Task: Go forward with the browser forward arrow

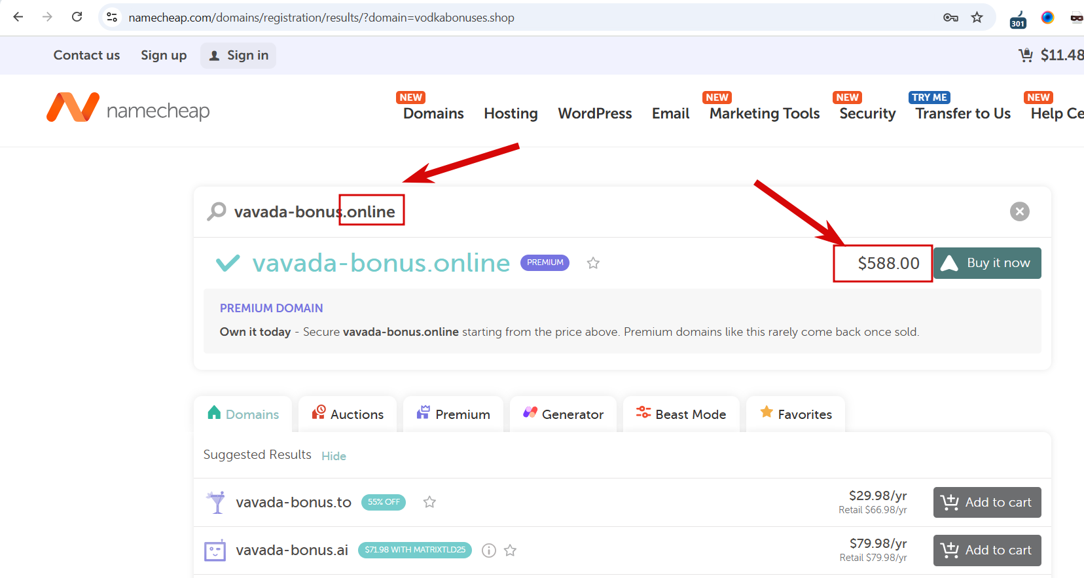Action: click(x=47, y=17)
